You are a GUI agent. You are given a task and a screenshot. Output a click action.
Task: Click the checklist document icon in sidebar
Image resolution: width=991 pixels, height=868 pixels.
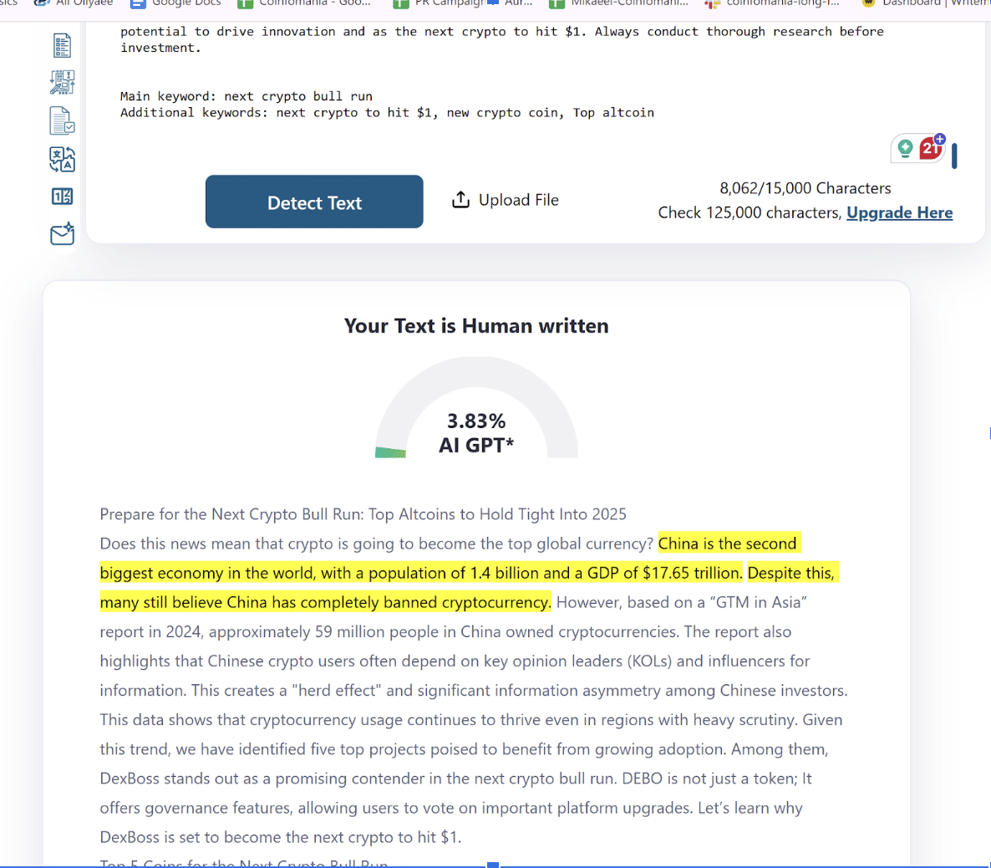point(62,45)
